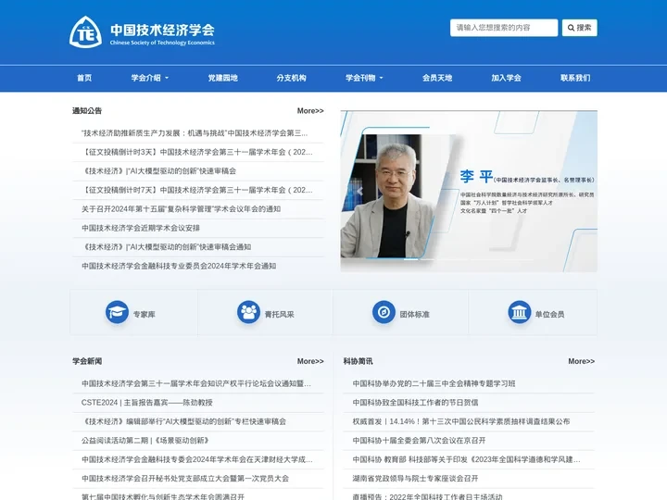This screenshot has width=667, height=500.
Task: Open 加入学会 navigation item
Action: [506, 78]
